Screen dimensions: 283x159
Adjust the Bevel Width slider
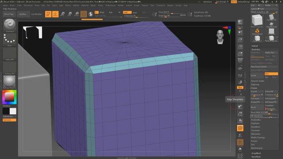[264, 113]
